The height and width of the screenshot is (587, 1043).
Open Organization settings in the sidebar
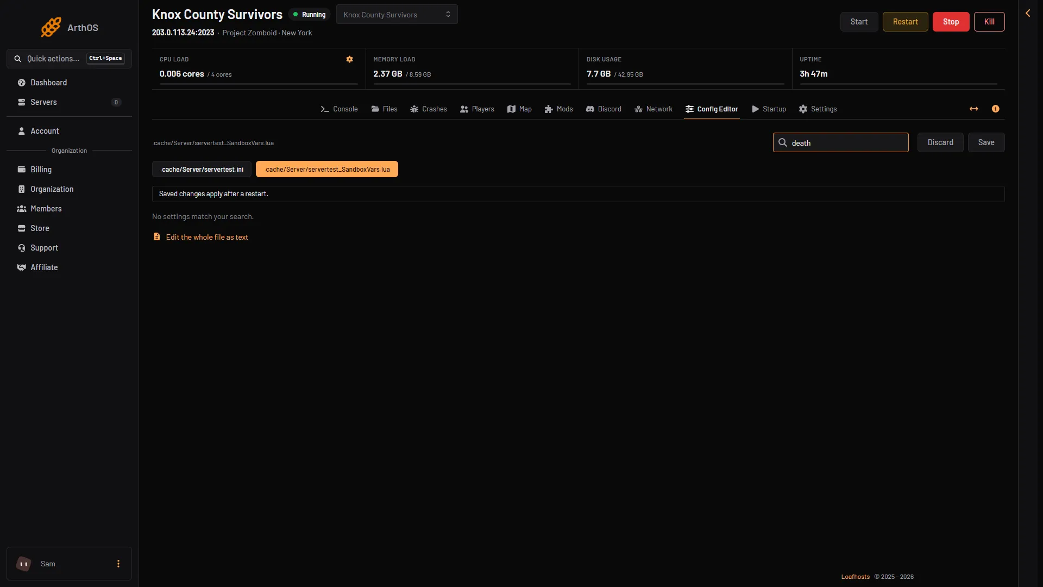pos(69,189)
